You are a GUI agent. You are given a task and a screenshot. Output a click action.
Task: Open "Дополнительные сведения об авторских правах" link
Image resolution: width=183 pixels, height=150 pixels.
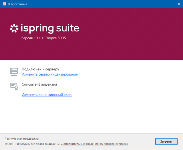point(95,144)
